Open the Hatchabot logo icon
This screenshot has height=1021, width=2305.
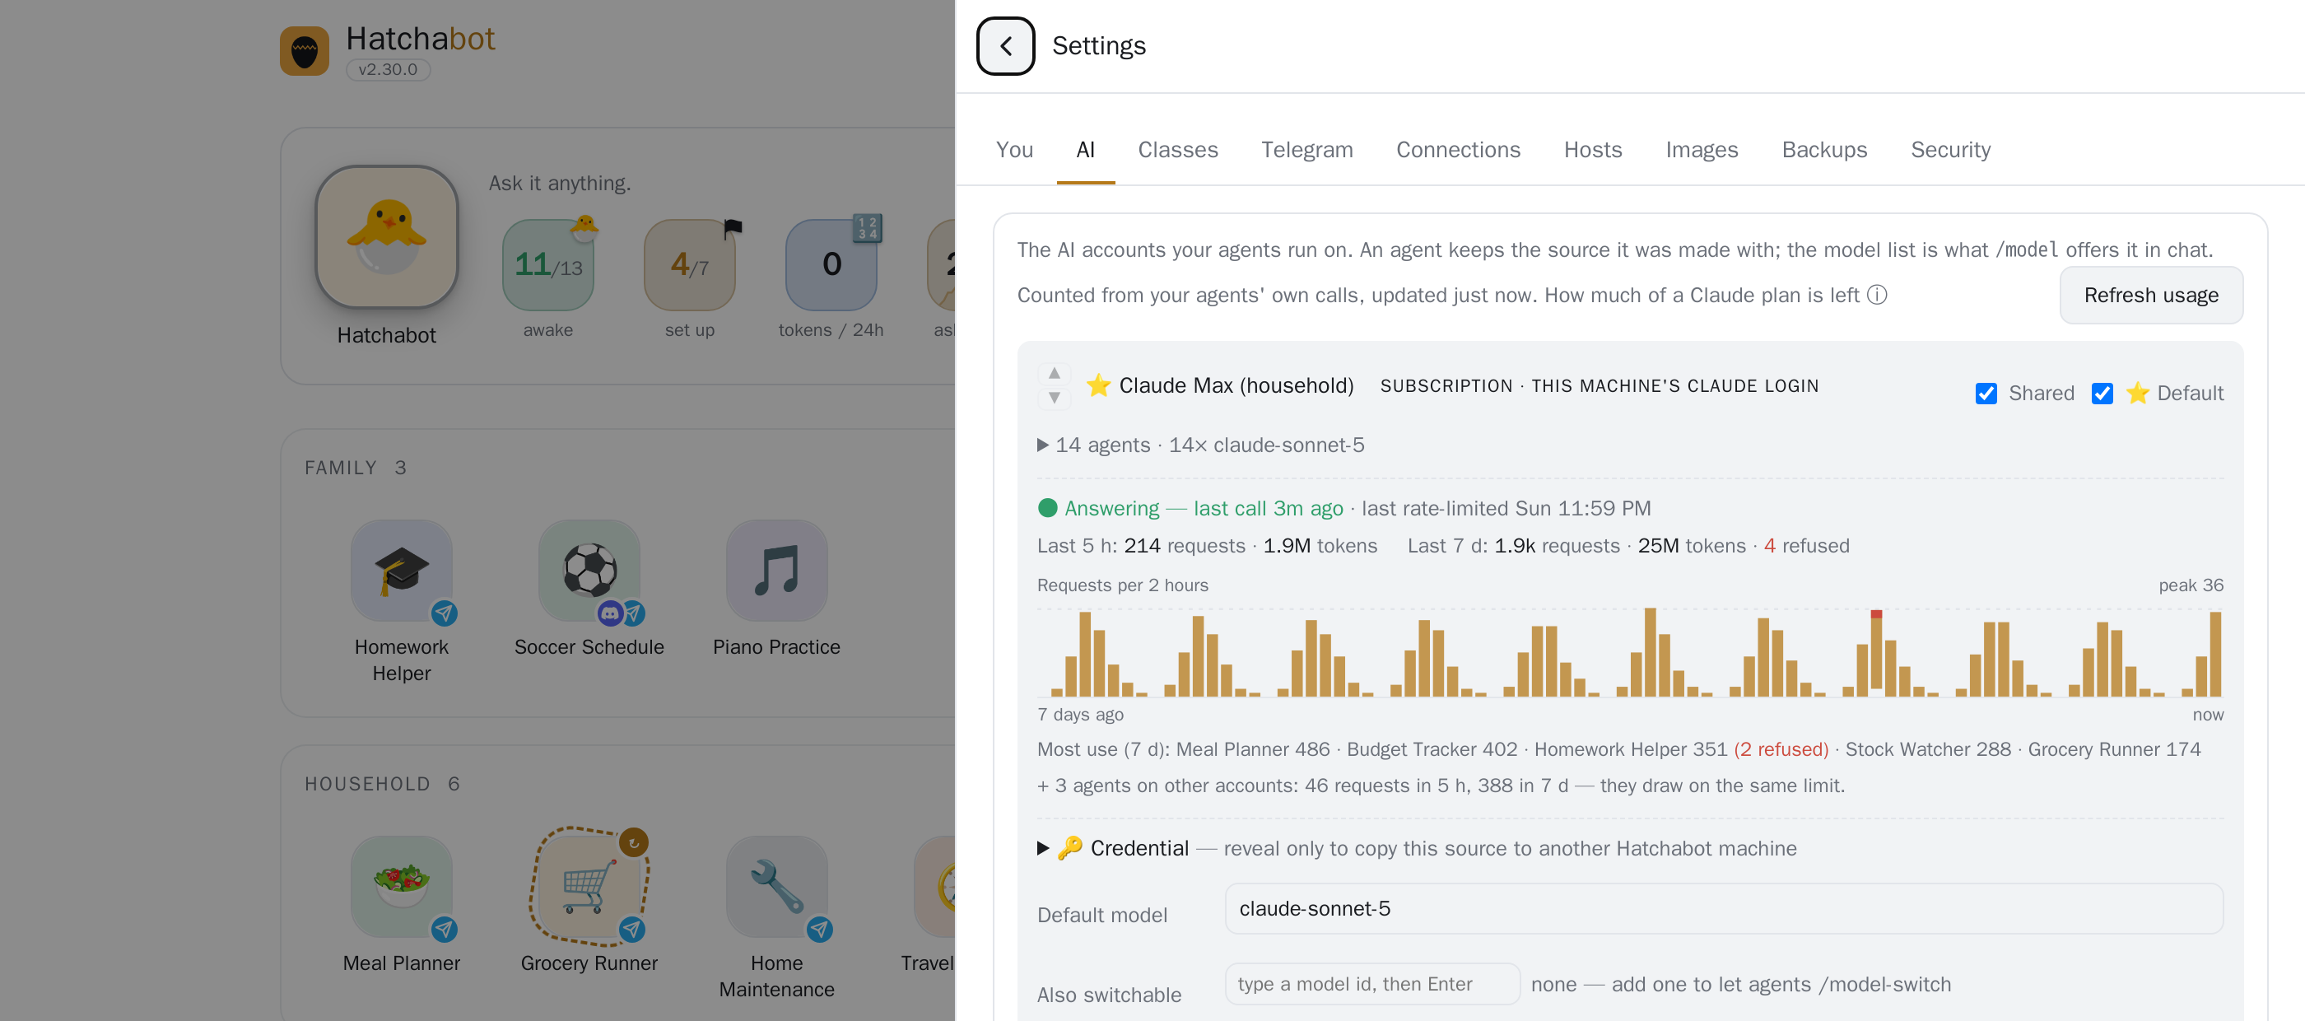coord(305,51)
